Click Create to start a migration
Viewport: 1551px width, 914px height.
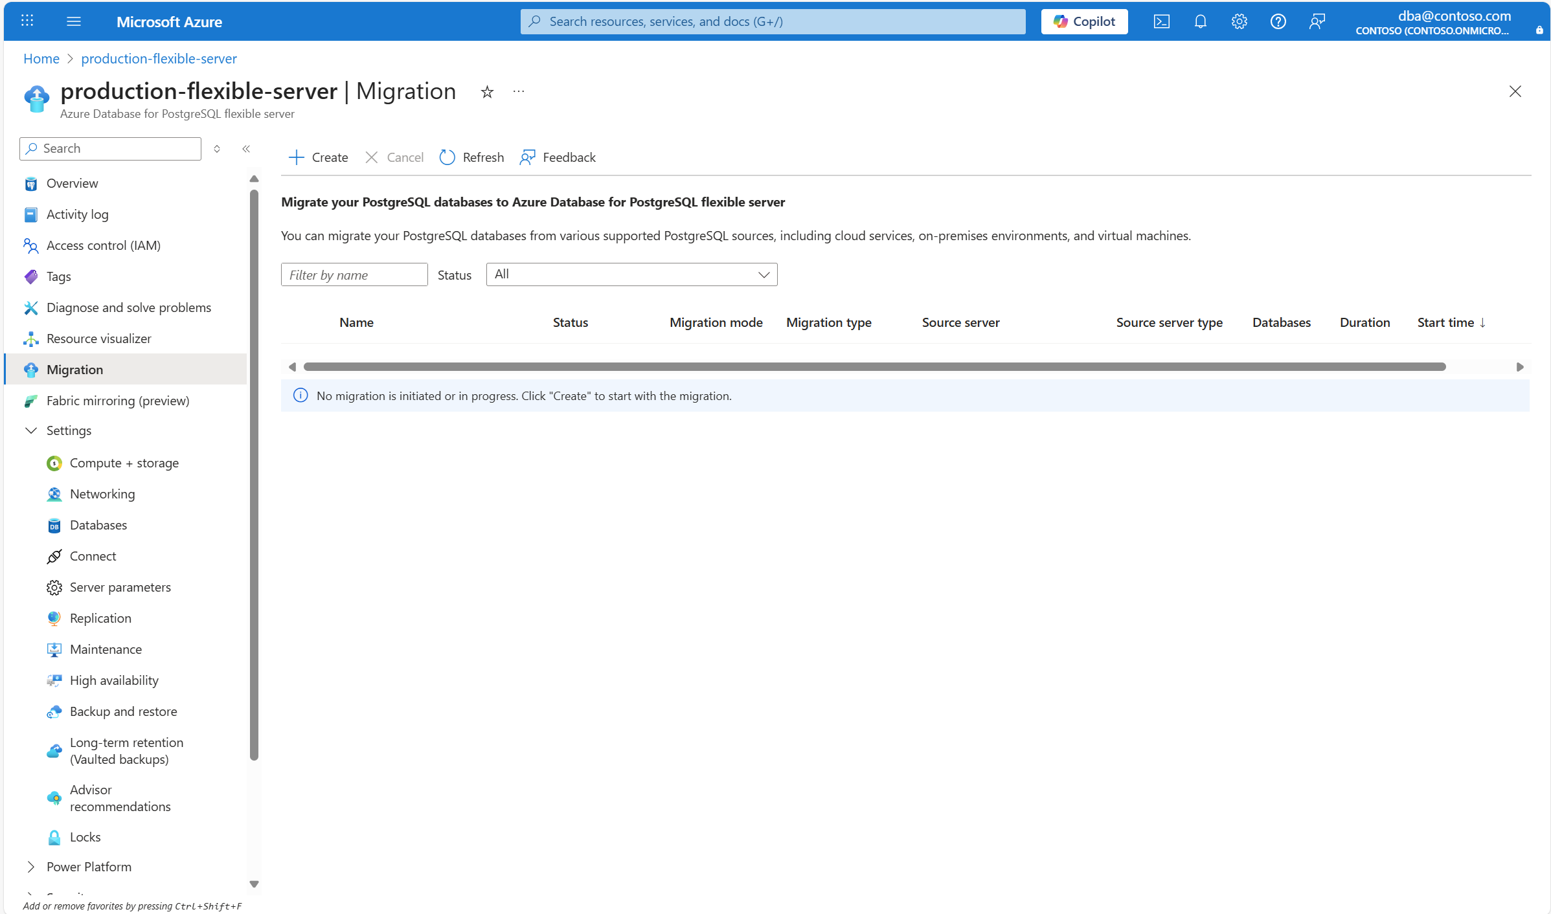[x=318, y=157]
